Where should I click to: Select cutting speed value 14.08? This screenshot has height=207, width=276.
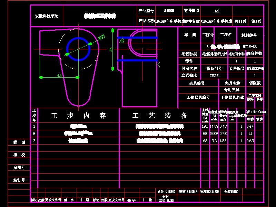pos(214,126)
